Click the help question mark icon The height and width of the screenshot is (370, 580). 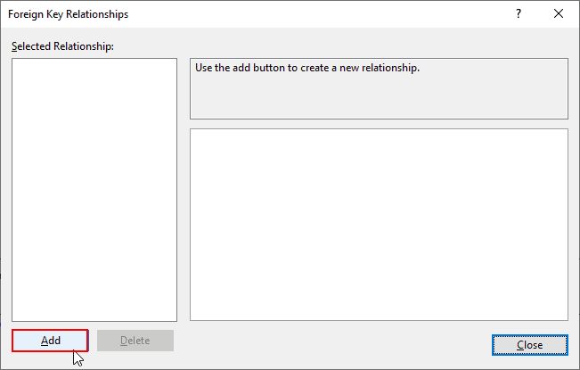519,13
